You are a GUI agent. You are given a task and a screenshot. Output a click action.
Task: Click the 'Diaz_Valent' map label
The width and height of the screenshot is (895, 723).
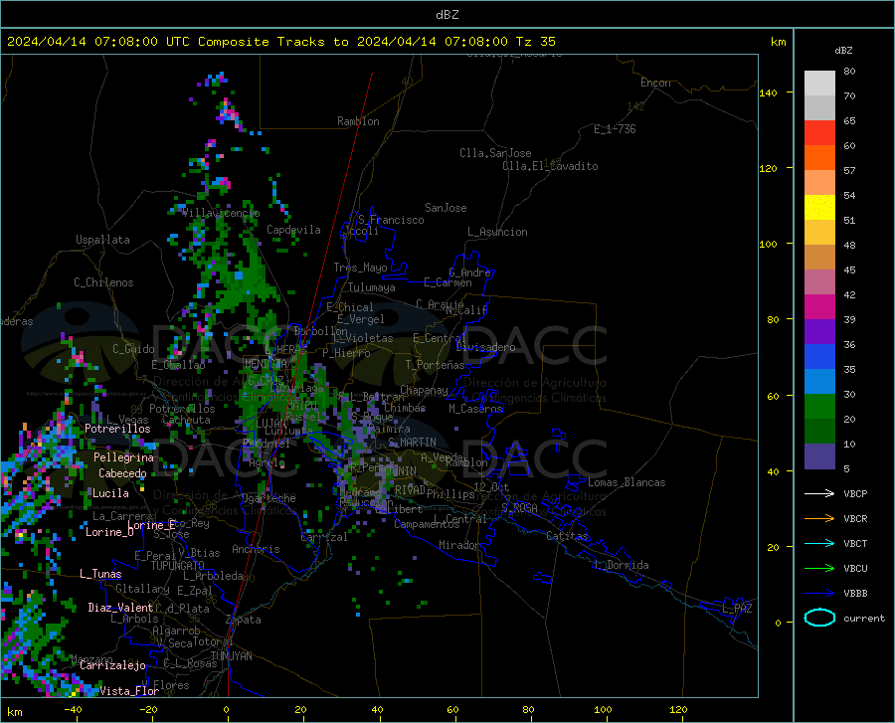120,608
